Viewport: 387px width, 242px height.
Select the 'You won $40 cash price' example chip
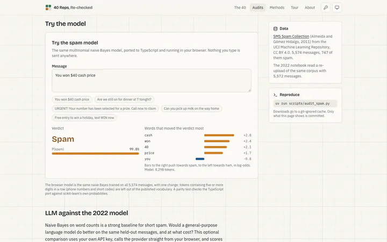point(72,99)
